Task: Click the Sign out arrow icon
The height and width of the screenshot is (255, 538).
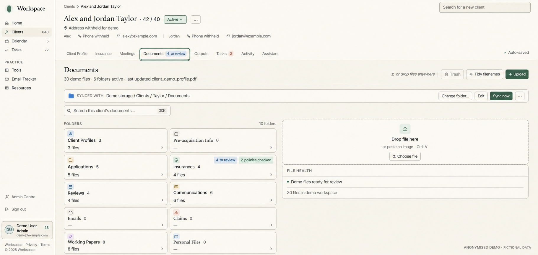Action: [x=7, y=209]
